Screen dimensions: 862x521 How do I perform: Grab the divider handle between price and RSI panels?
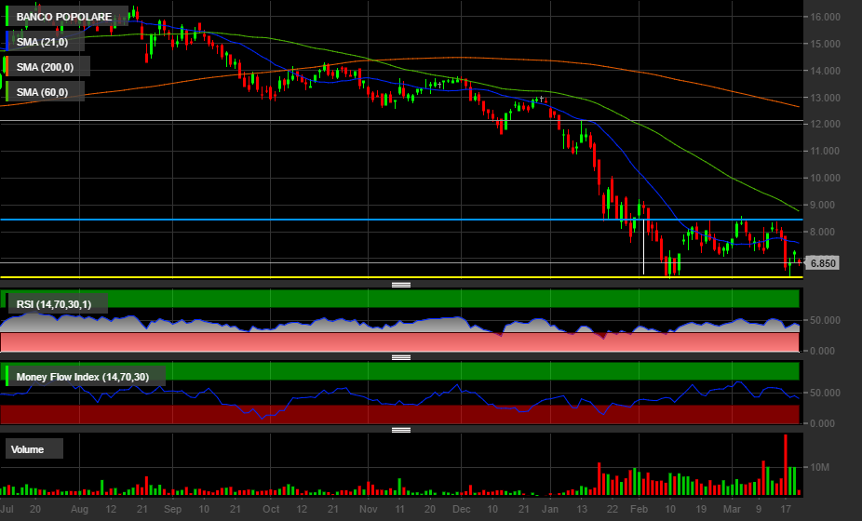point(401,285)
